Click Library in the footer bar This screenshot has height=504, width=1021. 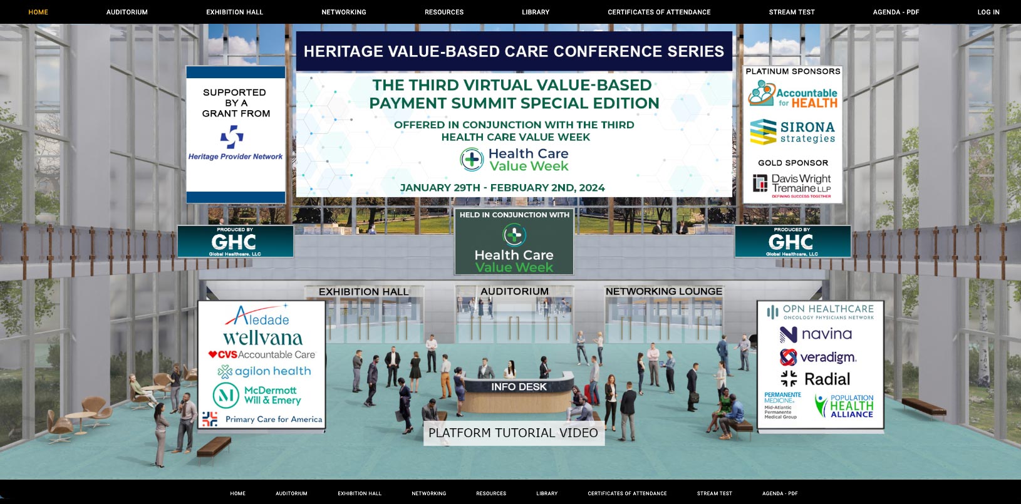point(547,493)
